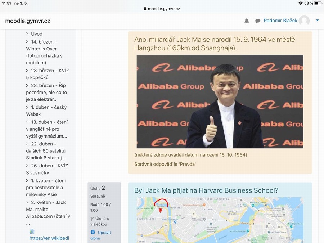Open the https://en.wikipedi link
Viewport: 324px width, 243px height.
click(x=49, y=238)
